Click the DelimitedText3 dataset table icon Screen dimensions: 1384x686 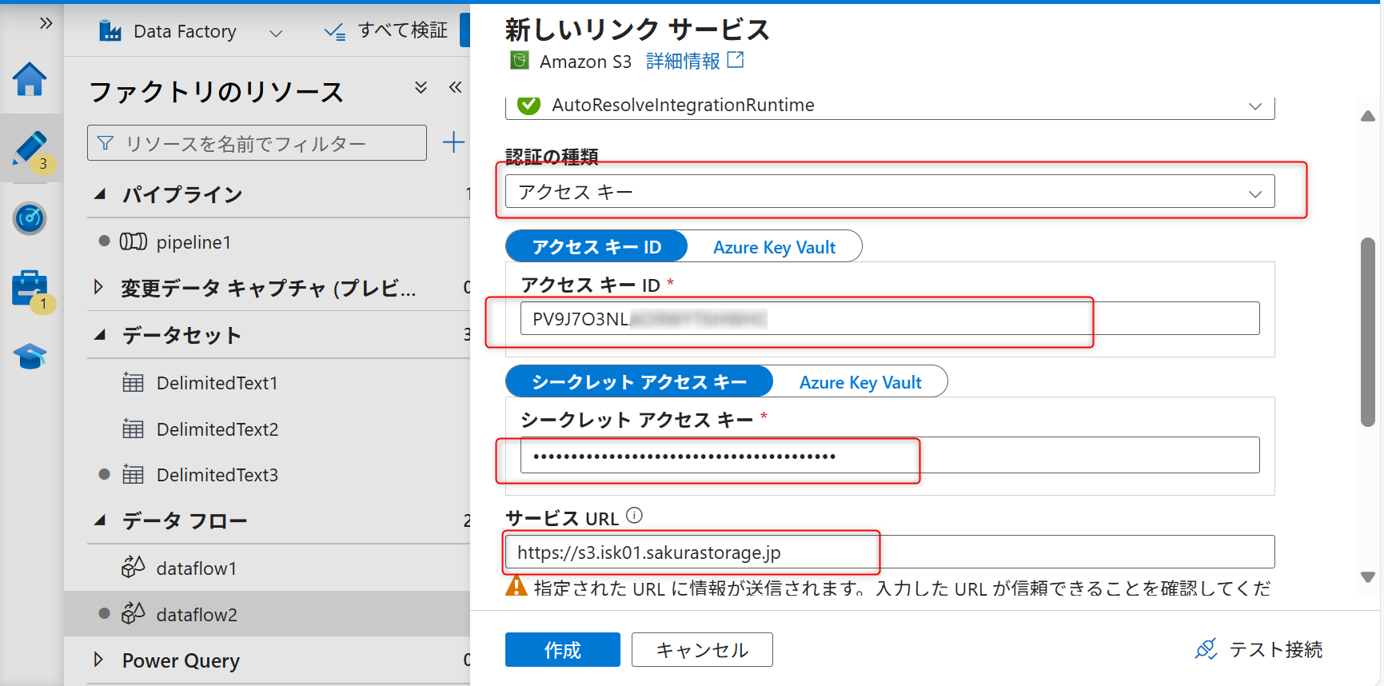[x=134, y=474]
